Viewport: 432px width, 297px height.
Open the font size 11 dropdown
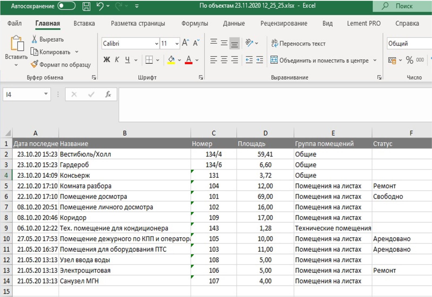(177, 43)
